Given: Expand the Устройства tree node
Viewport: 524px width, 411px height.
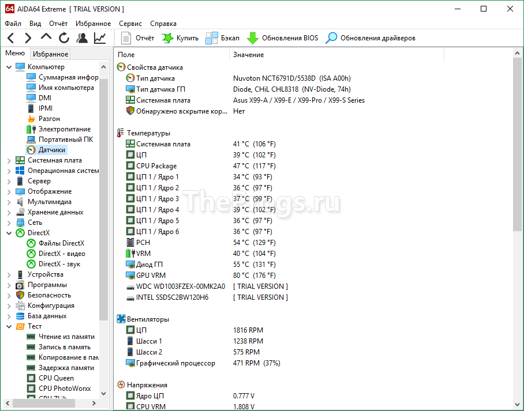Looking at the screenshot, I should [x=9, y=275].
